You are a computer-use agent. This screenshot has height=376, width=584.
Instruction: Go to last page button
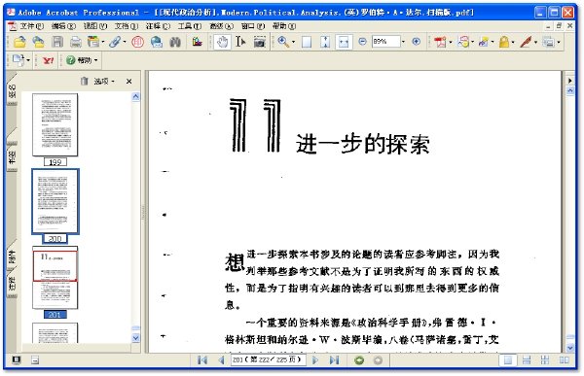coord(335,360)
